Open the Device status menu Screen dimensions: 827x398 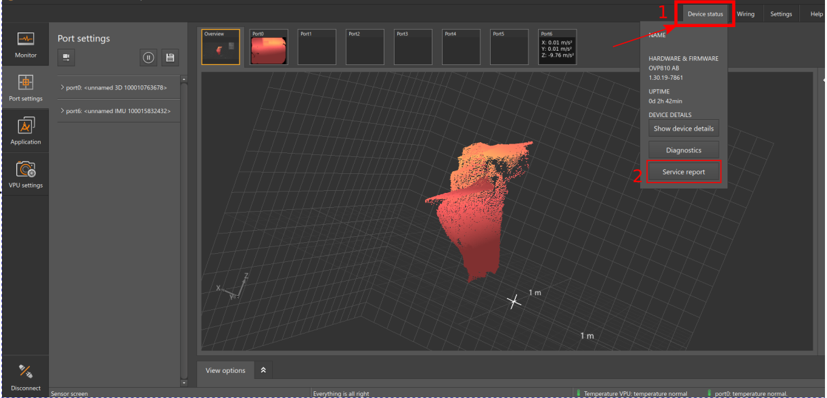point(705,14)
